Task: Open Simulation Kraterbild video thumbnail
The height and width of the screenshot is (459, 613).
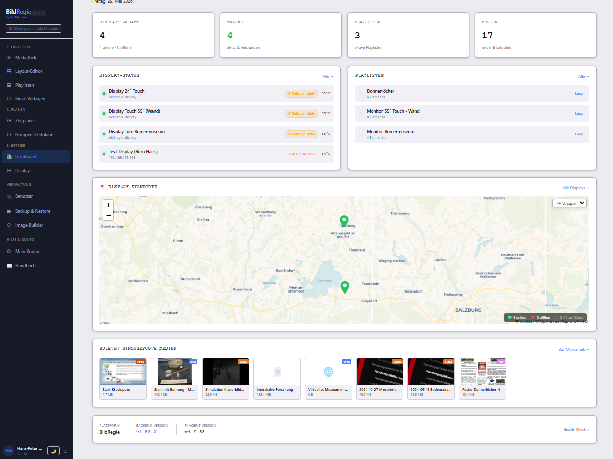Action: 225,371
